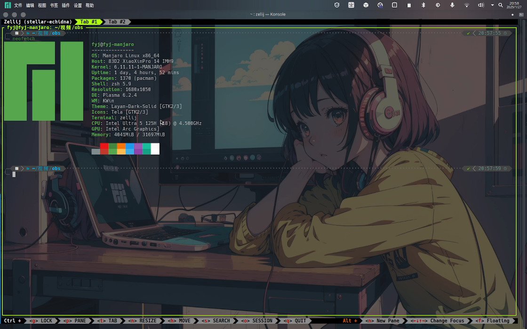Open the 插件 menu
The image size is (527, 329).
click(x=66, y=5)
